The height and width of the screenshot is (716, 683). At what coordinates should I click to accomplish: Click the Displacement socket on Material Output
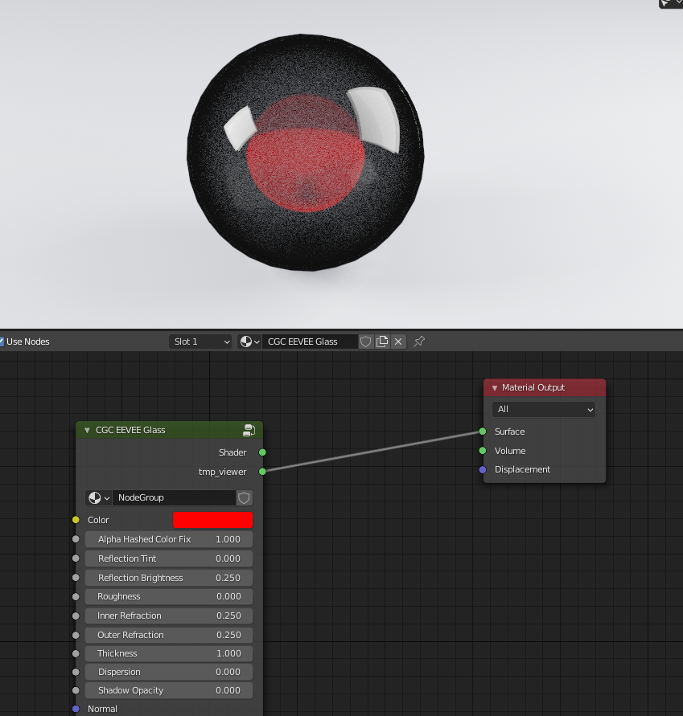(x=482, y=470)
